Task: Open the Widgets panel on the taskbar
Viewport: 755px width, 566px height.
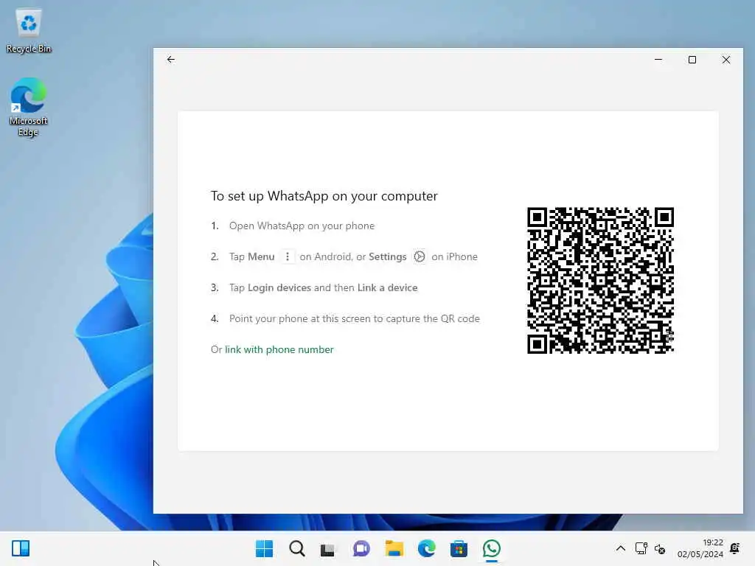Action: 21,548
